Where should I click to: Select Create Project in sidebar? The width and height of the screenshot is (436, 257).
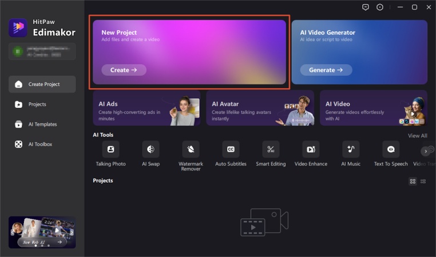(x=42, y=84)
